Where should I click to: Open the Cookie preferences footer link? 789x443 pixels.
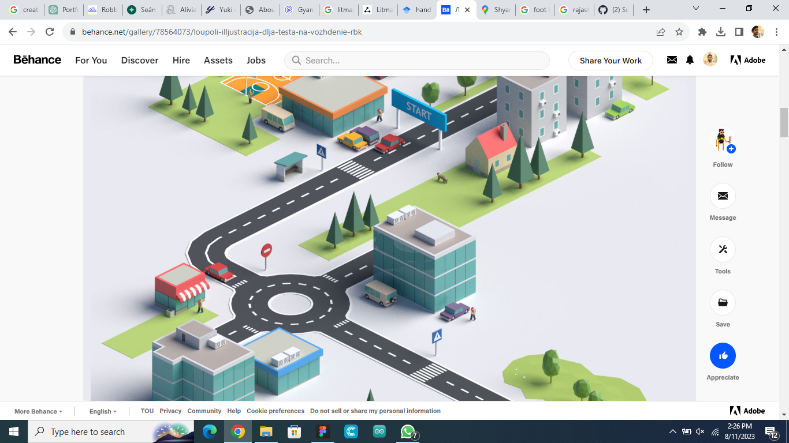coord(276,411)
